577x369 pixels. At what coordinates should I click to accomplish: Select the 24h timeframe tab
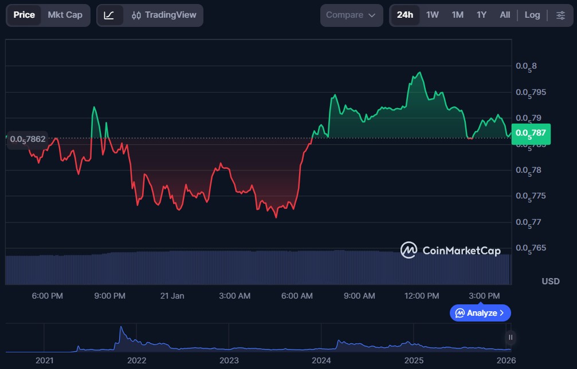pos(405,15)
